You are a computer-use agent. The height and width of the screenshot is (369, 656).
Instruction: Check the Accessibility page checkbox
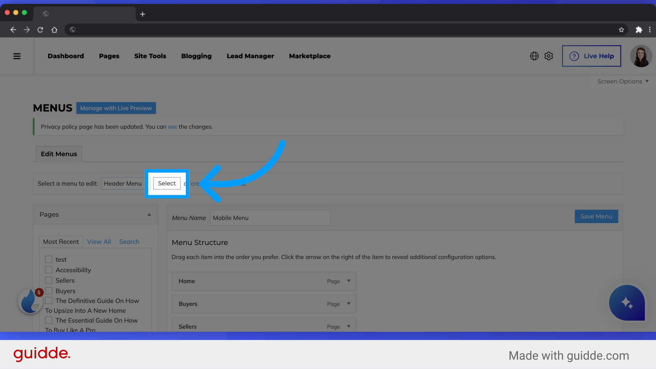(49, 270)
